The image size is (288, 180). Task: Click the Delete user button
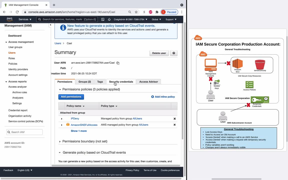(159, 53)
